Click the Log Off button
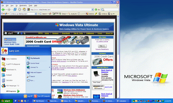 pyautogui.click(x=28, y=96)
